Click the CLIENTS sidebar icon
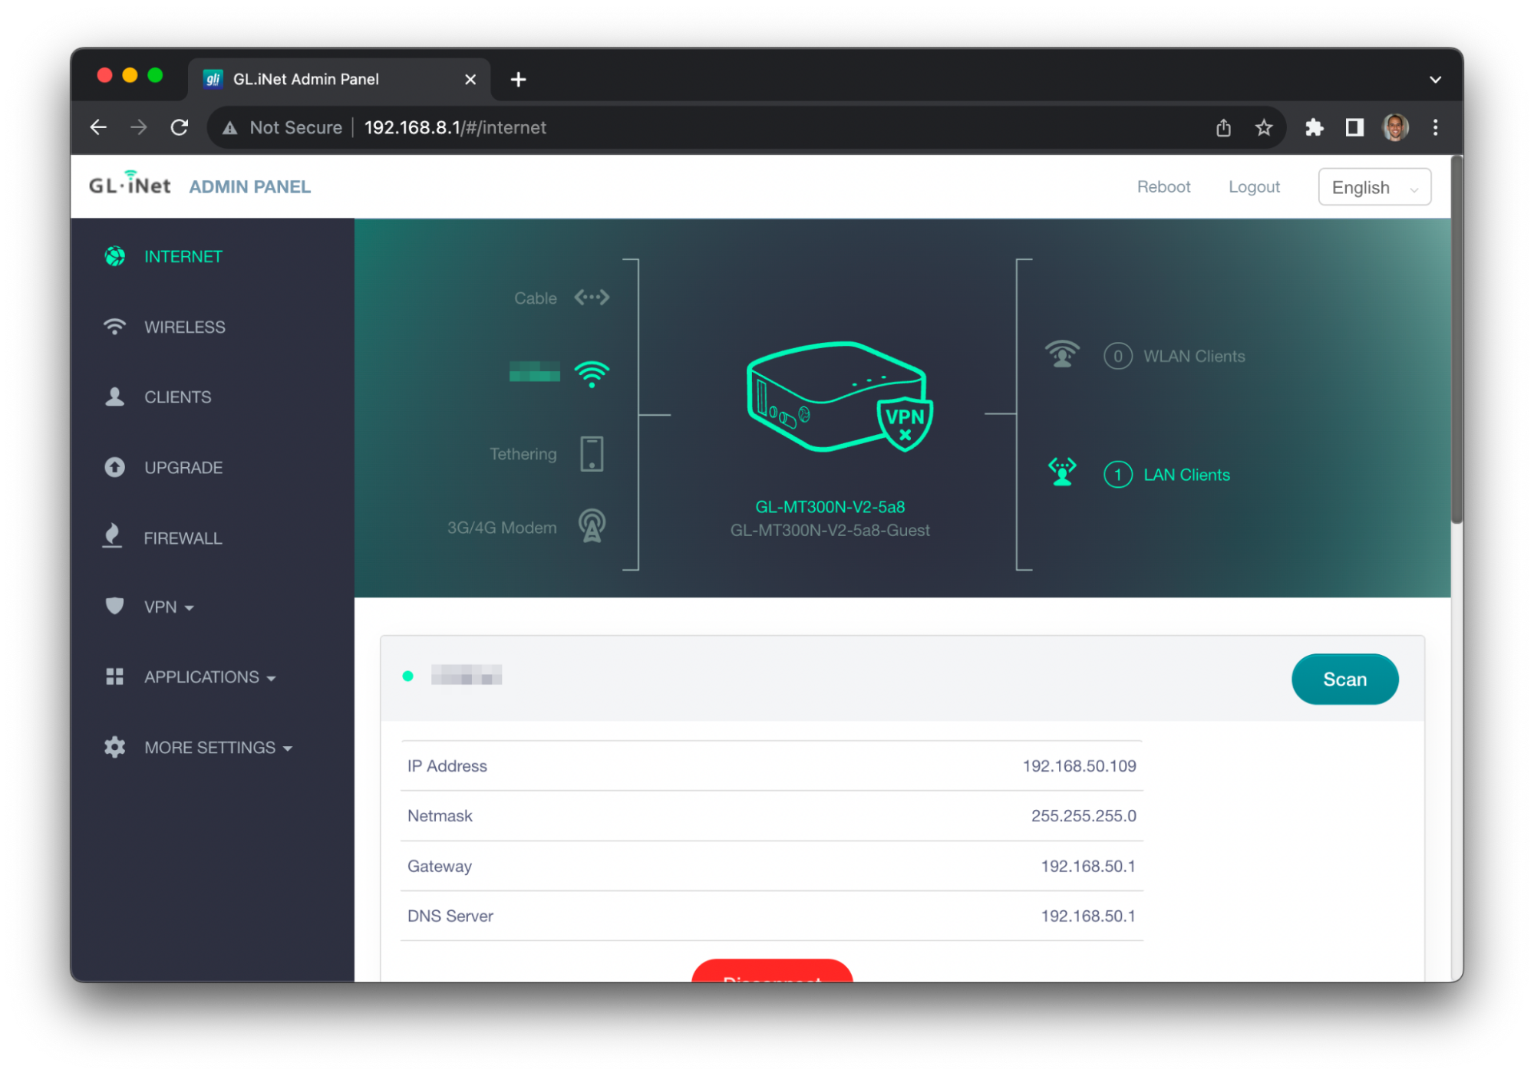The width and height of the screenshot is (1534, 1076). coord(113,397)
